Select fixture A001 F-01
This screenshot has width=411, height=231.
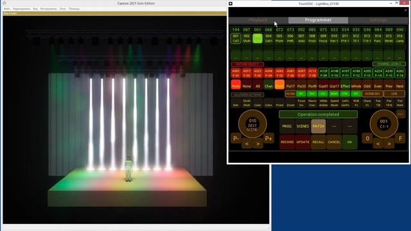(x=236, y=73)
